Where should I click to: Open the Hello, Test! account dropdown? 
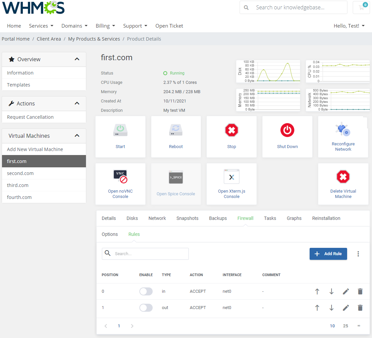point(349,26)
